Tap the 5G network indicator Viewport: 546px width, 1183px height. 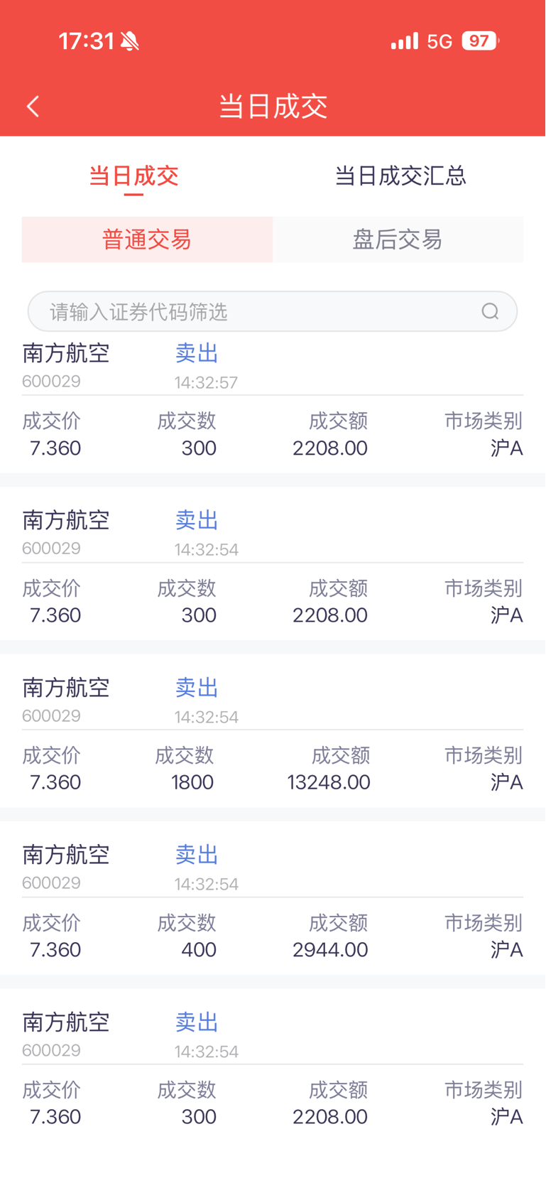439,41
